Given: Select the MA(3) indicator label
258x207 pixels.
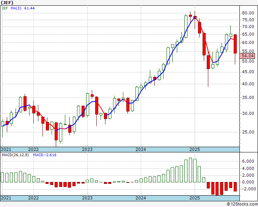Looking at the screenshot, I should (16, 8).
